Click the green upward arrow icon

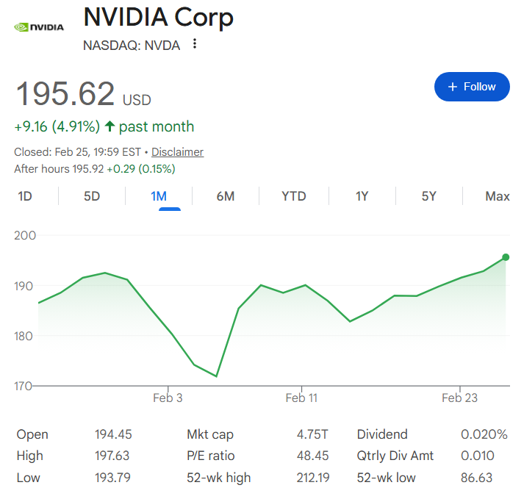point(110,126)
